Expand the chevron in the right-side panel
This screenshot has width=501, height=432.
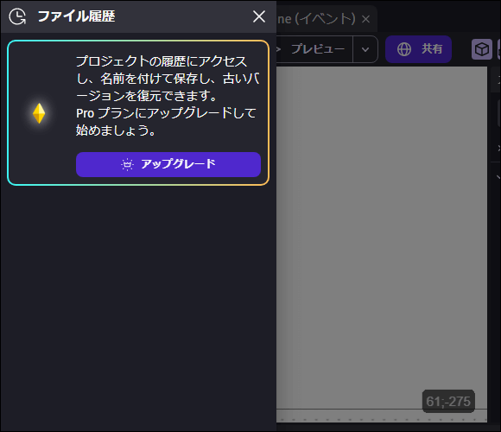(498, 176)
